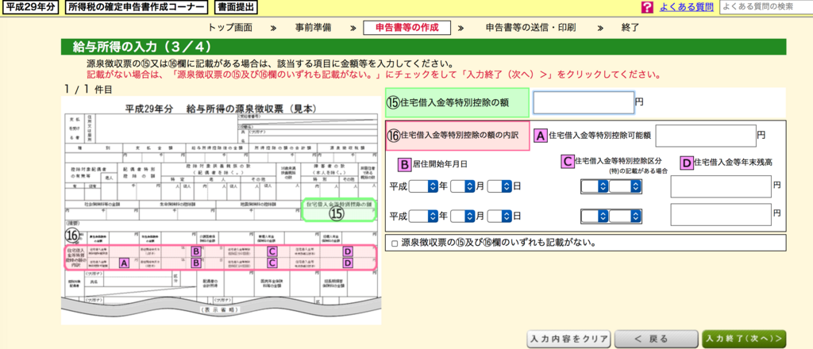Click the 入力終了(次へ)> button
The image size is (813, 349).
tap(744, 339)
